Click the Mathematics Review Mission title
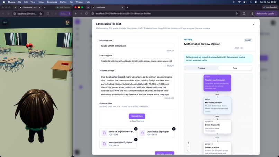This screenshot has width=279, height=157. 202,44
